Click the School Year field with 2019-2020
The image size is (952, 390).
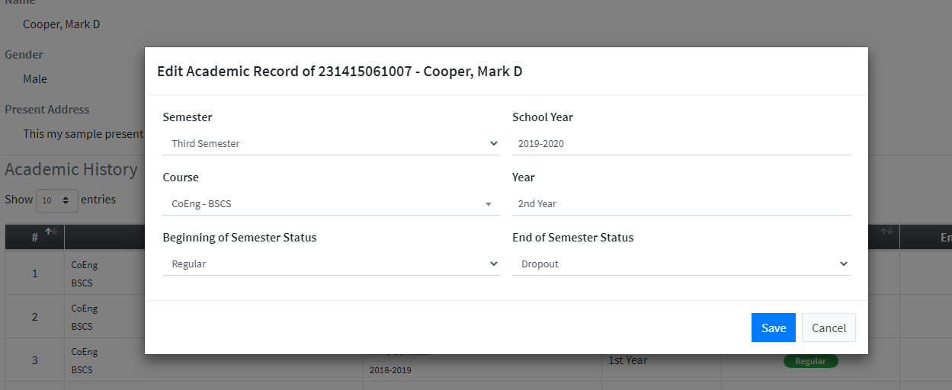(x=681, y=143)
